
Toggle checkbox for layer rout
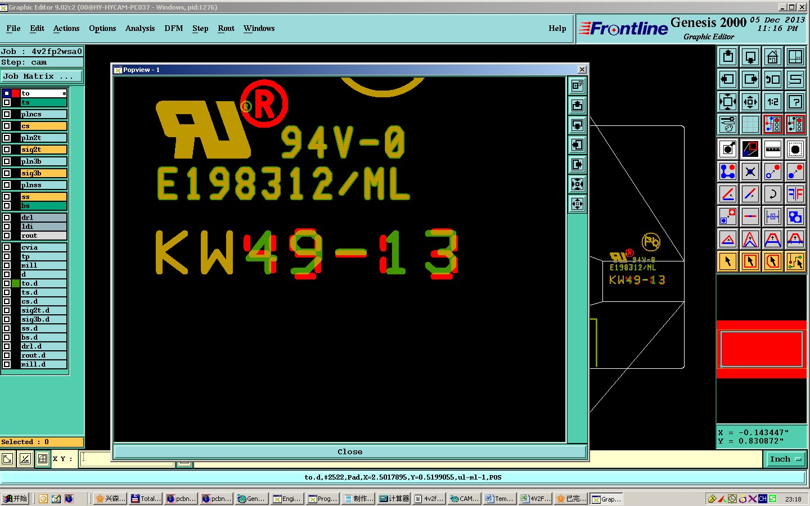click(x=7, y=236)
